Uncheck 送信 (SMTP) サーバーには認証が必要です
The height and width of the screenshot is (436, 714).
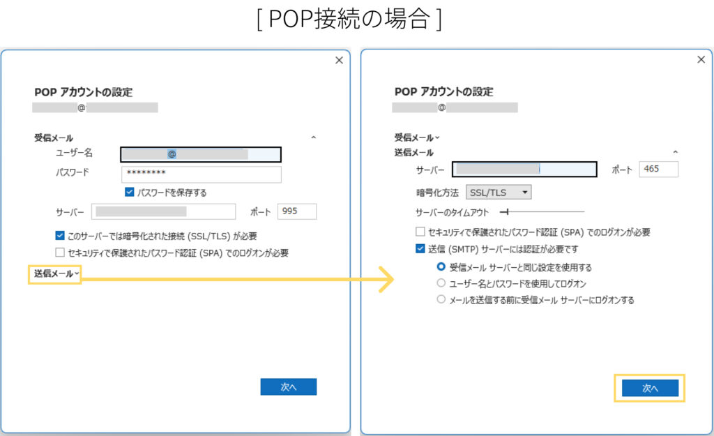tap(420, 249)
